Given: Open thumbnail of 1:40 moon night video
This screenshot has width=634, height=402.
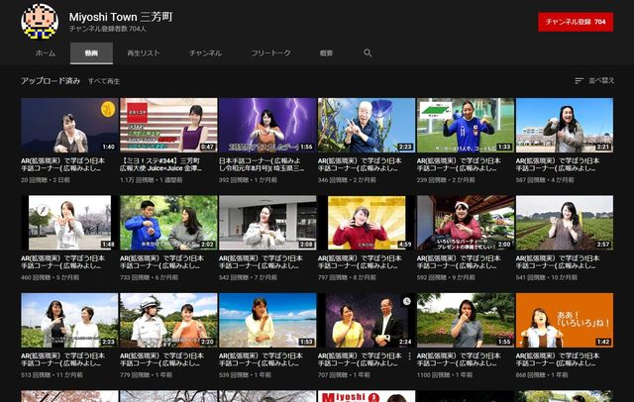Looking at the screenshot, I should point(69,125).
